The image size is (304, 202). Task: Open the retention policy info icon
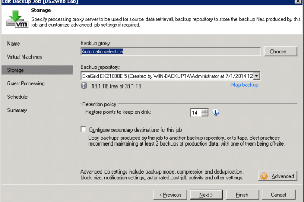[216, 112]
